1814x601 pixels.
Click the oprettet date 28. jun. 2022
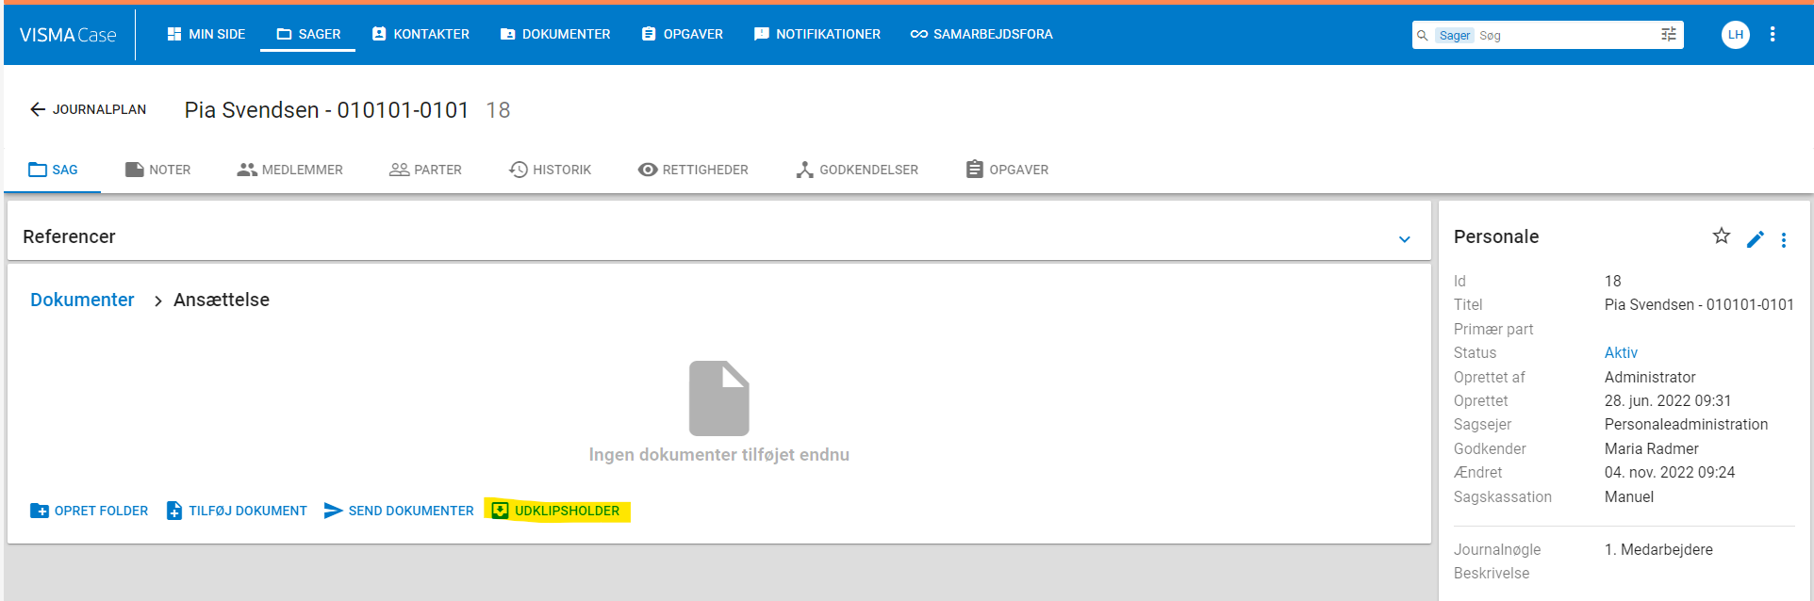1668,400
